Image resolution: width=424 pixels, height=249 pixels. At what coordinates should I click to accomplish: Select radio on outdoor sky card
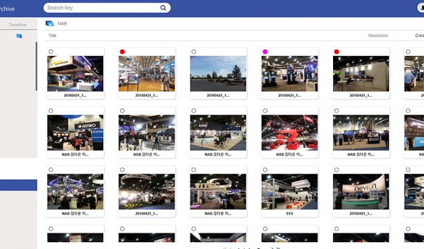[x=194, y=52]
